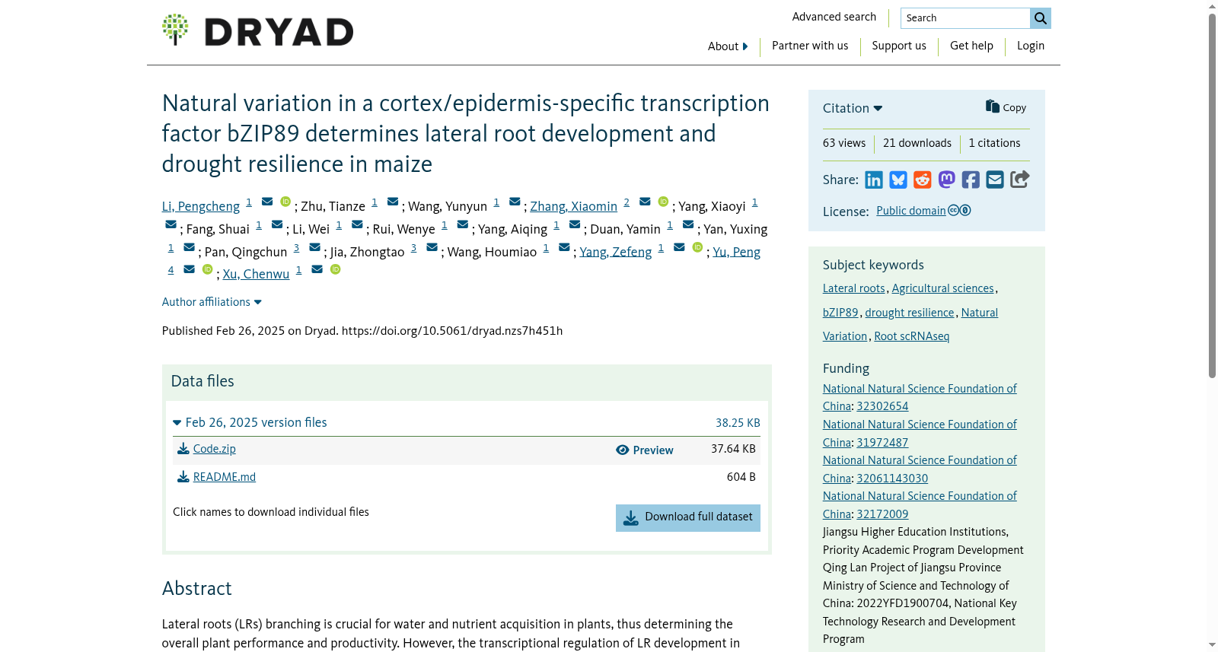Select the "38.25 KB" version size text
Viewport: 1218px width, 652px height.
pos(737,423)
